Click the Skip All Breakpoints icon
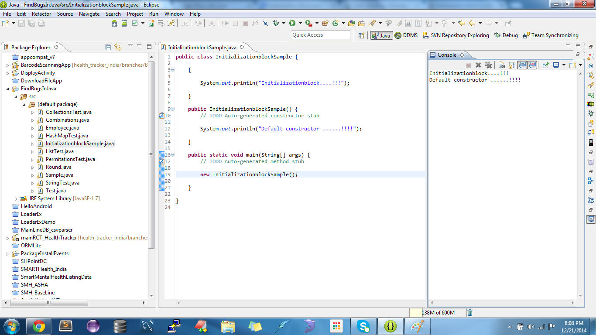The image size is (596, 335). click(265, 23)
